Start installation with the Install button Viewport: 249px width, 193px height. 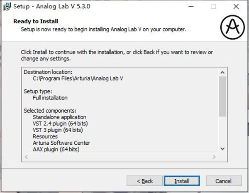182,181
